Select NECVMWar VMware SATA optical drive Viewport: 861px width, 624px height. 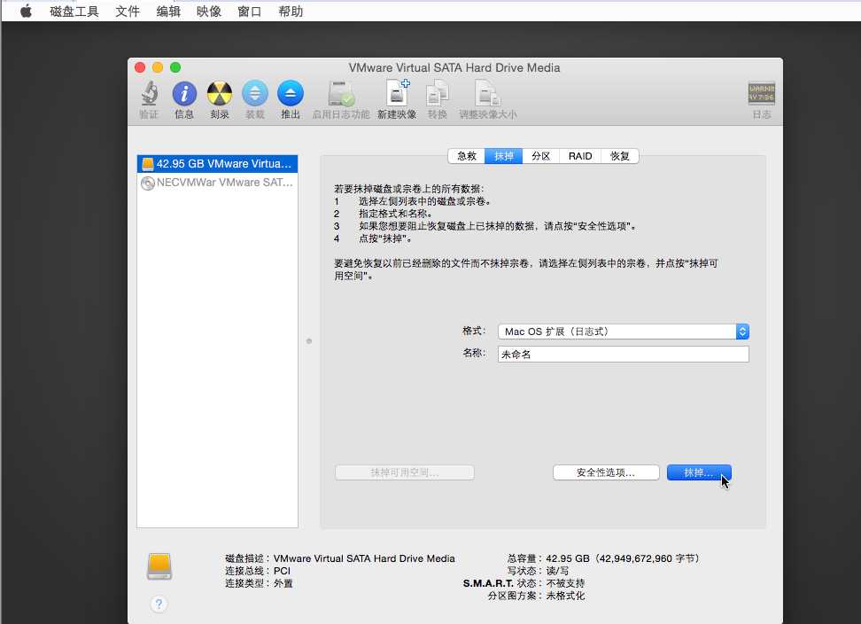click(x=217, y=183)
